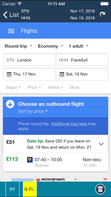Expand the Date tip chevron
Screen dimensions: 111x197
click(101, 144)
